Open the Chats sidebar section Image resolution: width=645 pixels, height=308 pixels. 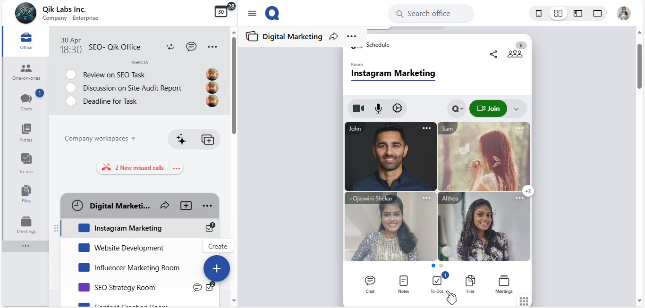(x=26, y=101)
